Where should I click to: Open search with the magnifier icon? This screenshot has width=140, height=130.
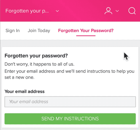click(132, 11)
